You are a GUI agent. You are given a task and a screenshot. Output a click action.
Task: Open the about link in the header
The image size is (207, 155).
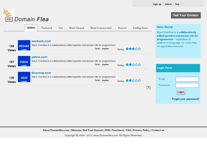pyautogui.click(x=168, y=4)
